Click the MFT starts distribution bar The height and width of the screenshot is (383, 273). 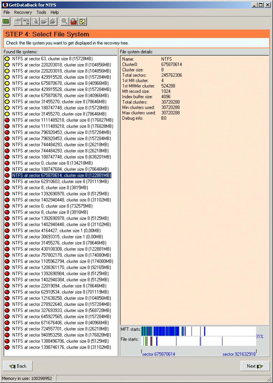coord(199,331)
